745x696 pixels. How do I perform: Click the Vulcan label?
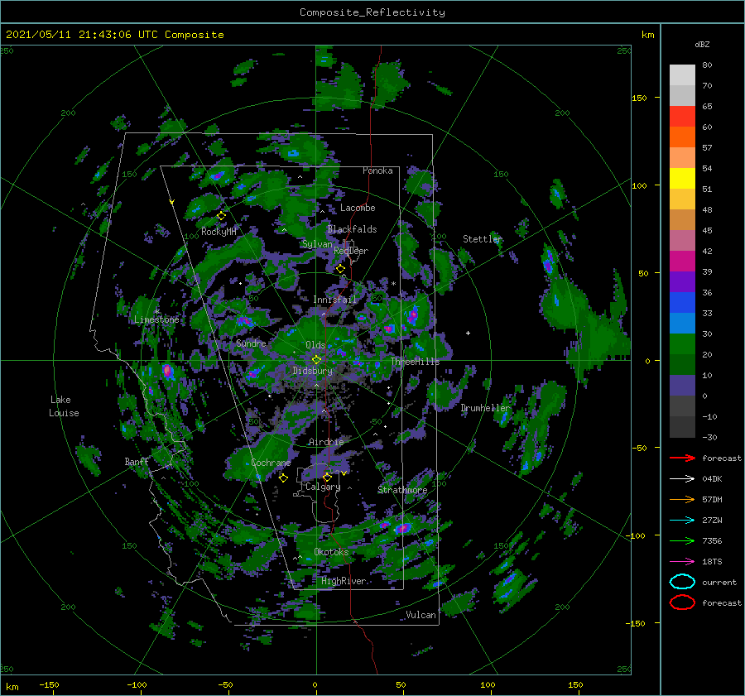tap(421, 615)
